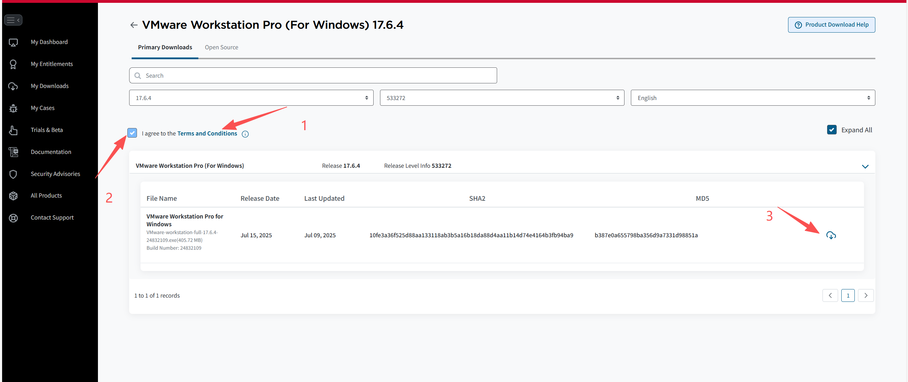Collapse the sidebar menu toggle

(13, 20)
